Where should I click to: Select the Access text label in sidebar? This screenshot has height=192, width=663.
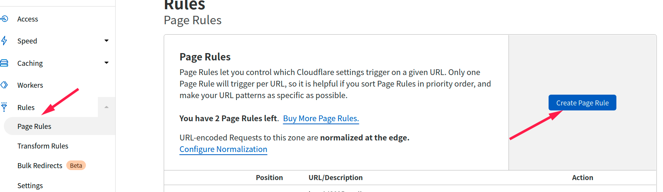pyautogui.click(x=28, y=19)
